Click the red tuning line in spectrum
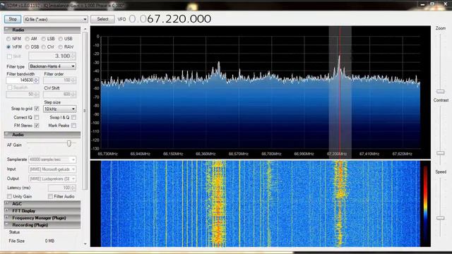Screen dimensions: 452x254 340,92
